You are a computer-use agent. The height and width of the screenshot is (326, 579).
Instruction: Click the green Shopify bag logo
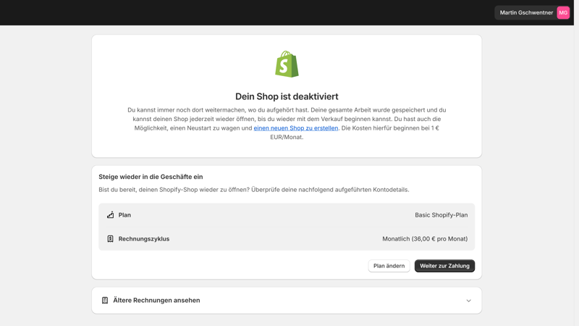[x=287, y=64]
